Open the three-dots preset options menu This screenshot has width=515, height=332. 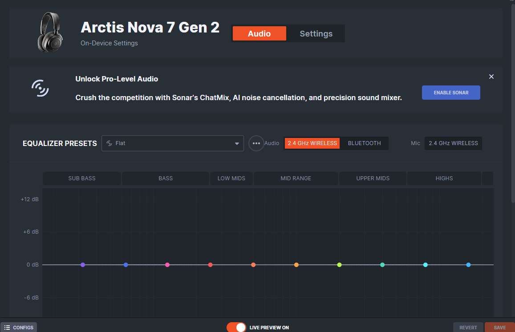tap(256, 143)
